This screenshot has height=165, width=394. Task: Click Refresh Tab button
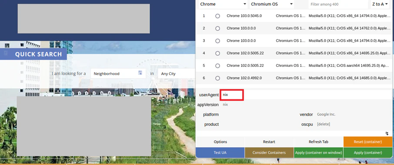point(318,142)
